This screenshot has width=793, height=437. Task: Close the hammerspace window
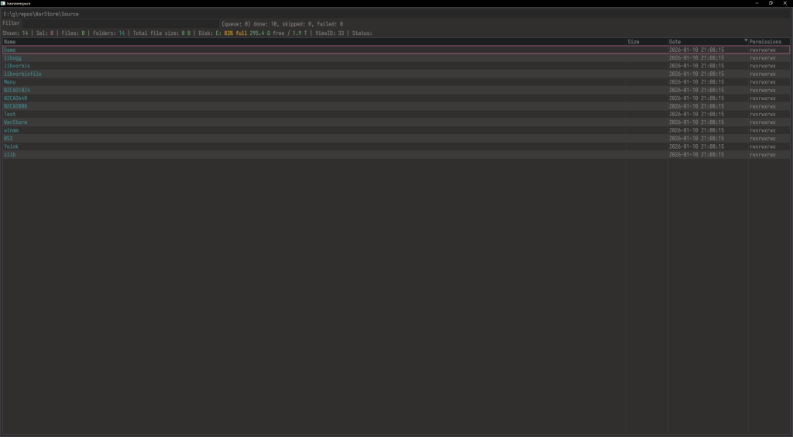[785, 3]
